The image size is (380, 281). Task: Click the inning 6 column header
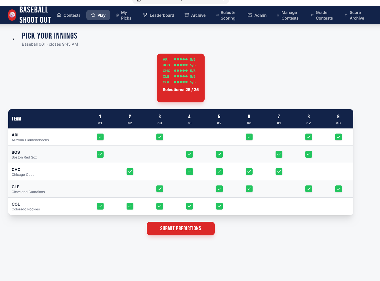[x=249, y=119]
